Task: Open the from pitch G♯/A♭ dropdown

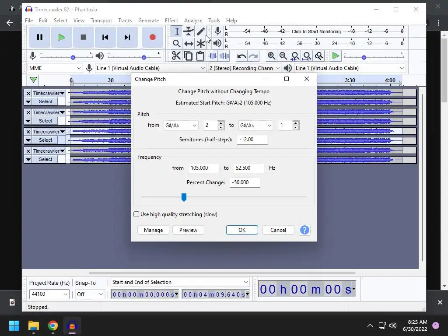Action: point(181,126)
